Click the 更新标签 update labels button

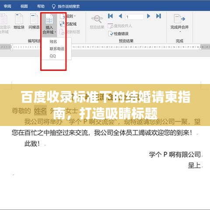70,31
